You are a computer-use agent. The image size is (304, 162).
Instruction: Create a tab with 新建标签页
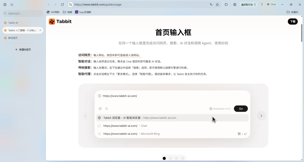[23, 50]
